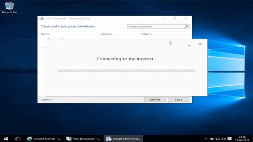The image size is (253, 142).
Task: Switch to Google Chrome Installer taskbar item
Action: click(123, 138)
